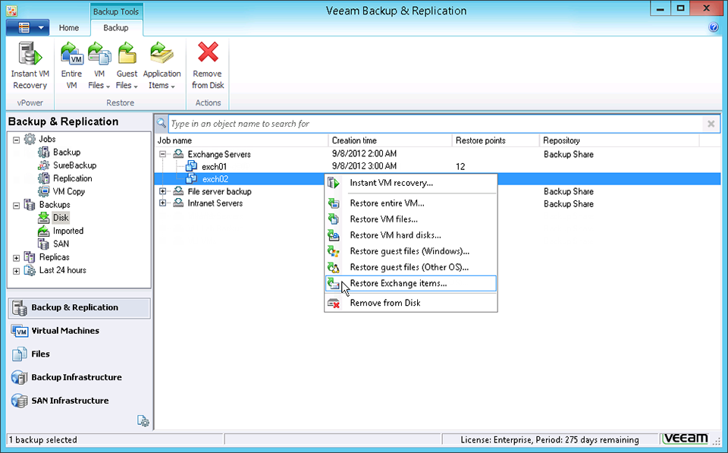Choose Restore VM hard disks menu entry
Viewport: 728px width, 453px height.
[x=411, y=235]
